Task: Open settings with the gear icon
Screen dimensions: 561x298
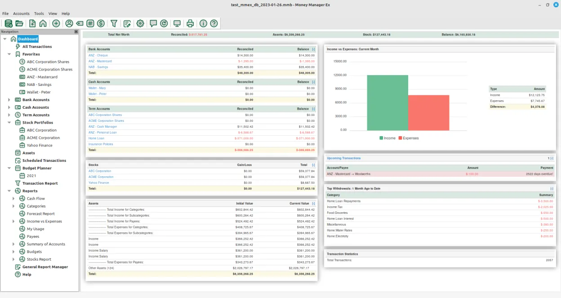Action: pyautogui.click(x=140, y=23)
